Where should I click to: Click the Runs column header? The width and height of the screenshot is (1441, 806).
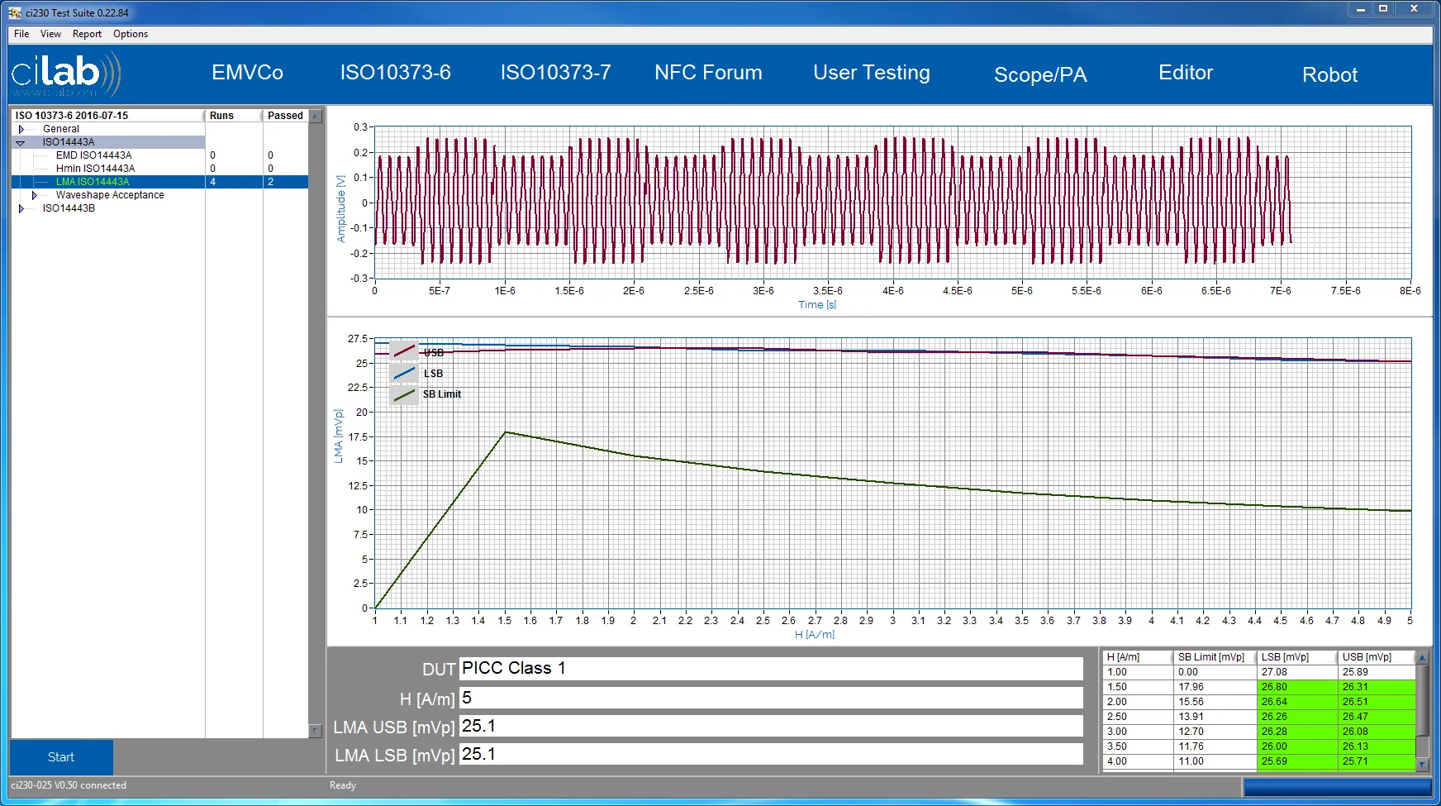click(x=234, y=116)
